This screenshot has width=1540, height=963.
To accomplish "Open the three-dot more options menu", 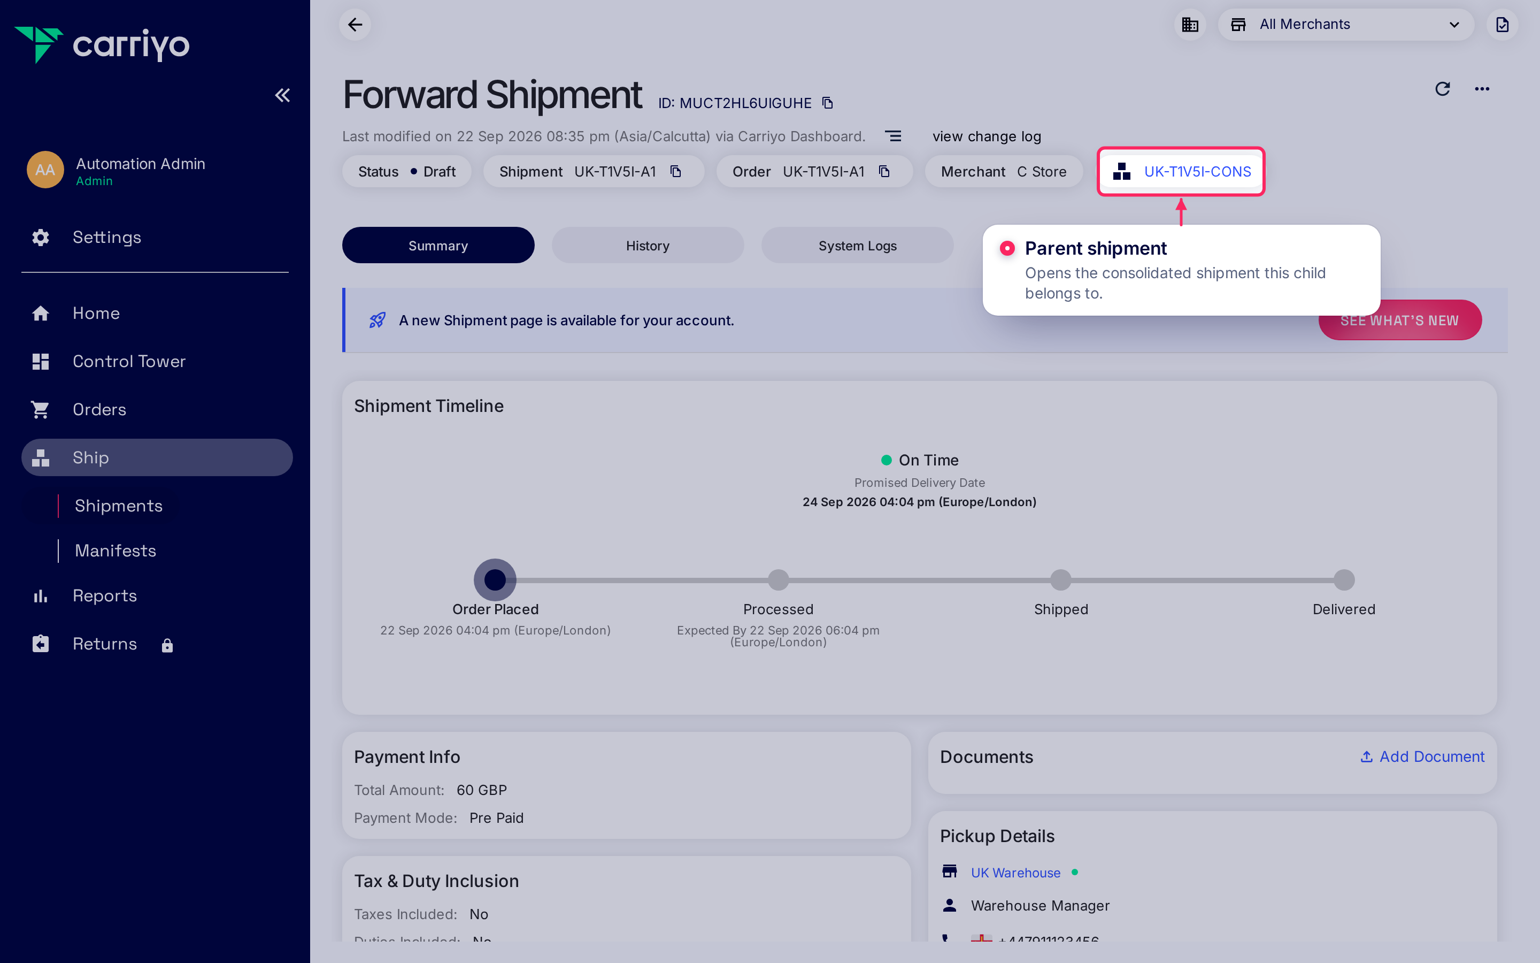I will pyautogui.click(x=1482, y=88).
